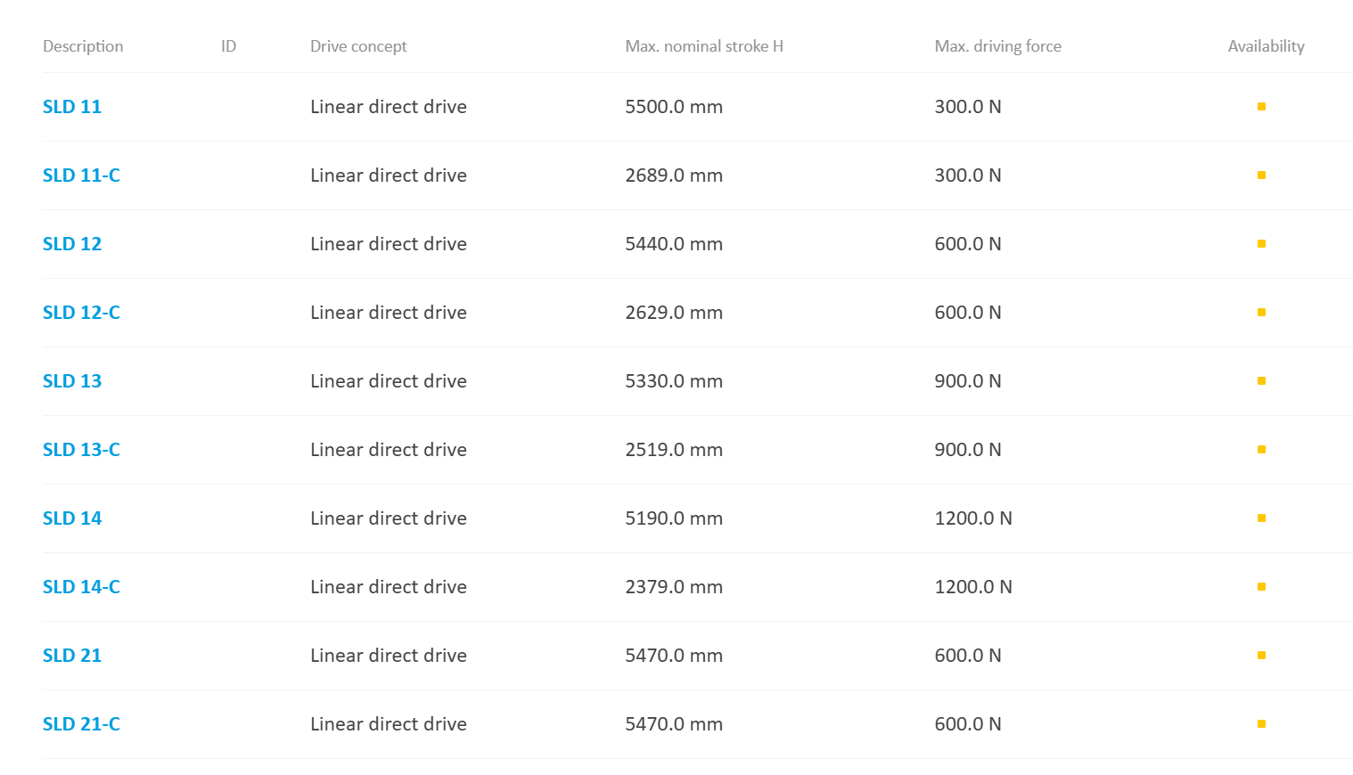1353x775 pixels.
Task: Click the Availability column header
Action: [x=1266, y=46]
